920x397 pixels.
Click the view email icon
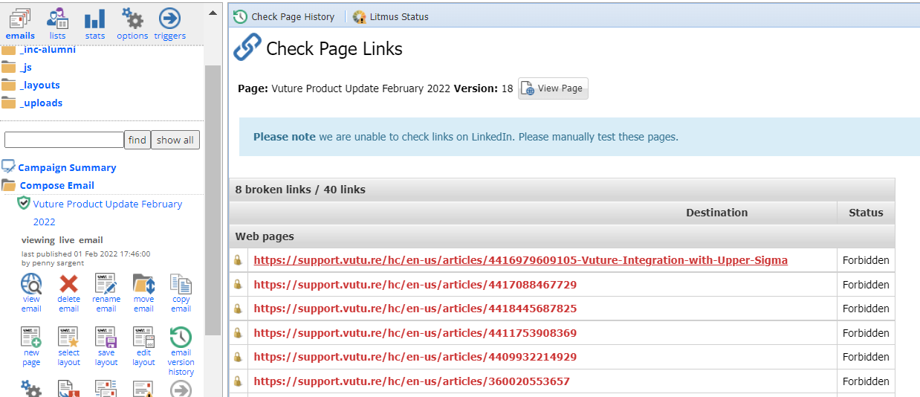(x=31, y=283)
